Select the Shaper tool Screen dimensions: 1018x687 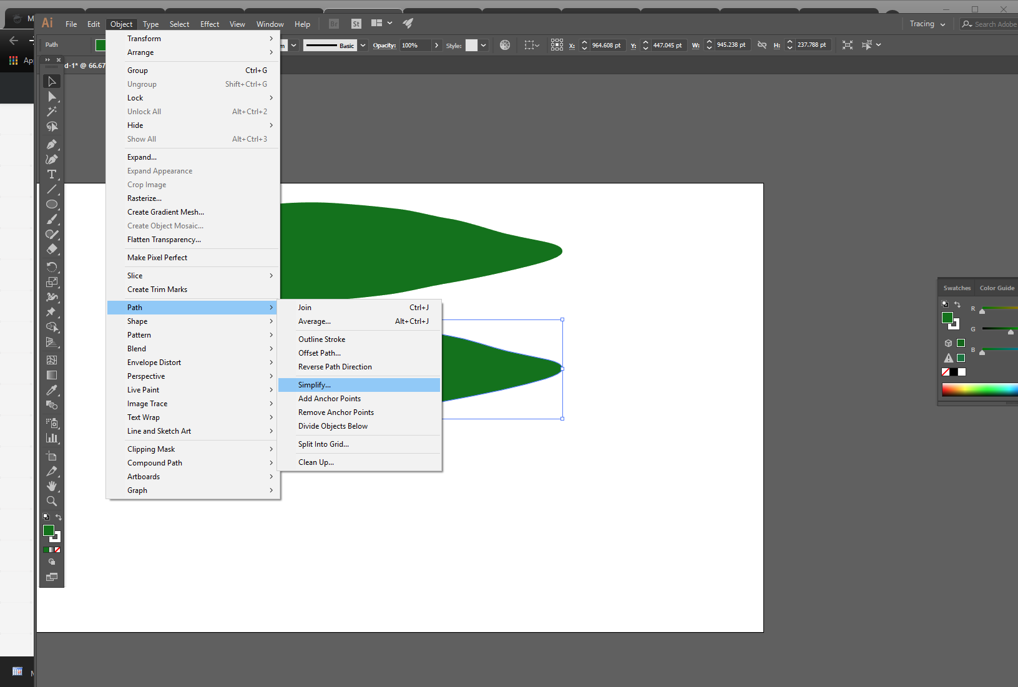coord(52,234)
